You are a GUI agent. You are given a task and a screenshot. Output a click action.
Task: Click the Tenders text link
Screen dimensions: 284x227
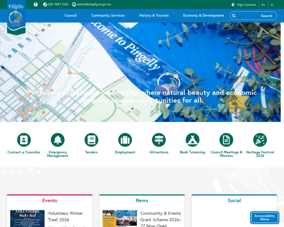click(x=91, y=152)
